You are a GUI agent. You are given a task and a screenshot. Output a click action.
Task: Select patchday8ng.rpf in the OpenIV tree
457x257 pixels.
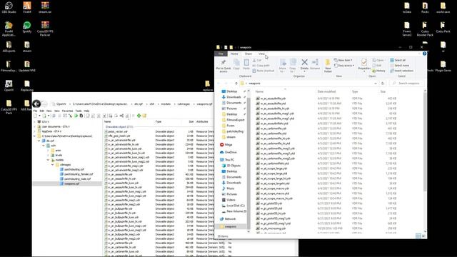[x=74, y=169]
